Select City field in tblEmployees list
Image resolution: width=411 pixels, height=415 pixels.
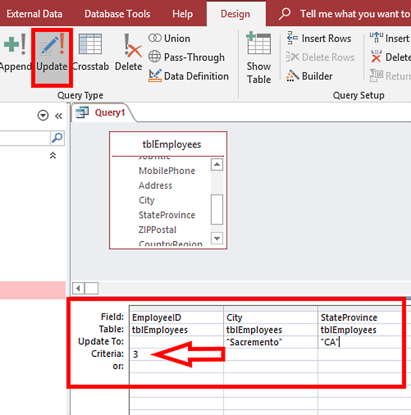tap(146, 200)
